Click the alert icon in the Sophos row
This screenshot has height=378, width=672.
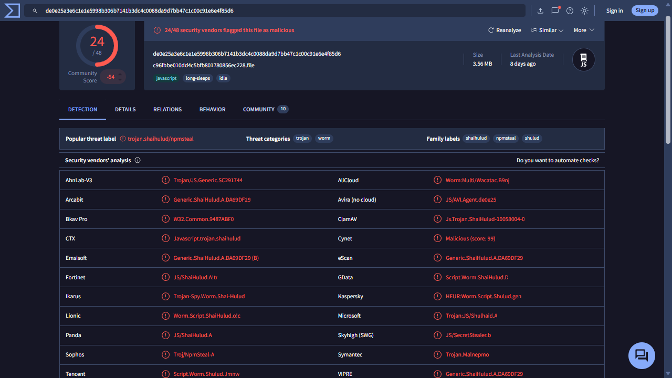coord(165,354)
